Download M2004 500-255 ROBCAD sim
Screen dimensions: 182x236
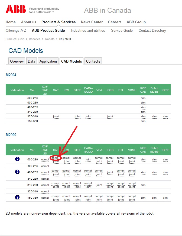143,98
